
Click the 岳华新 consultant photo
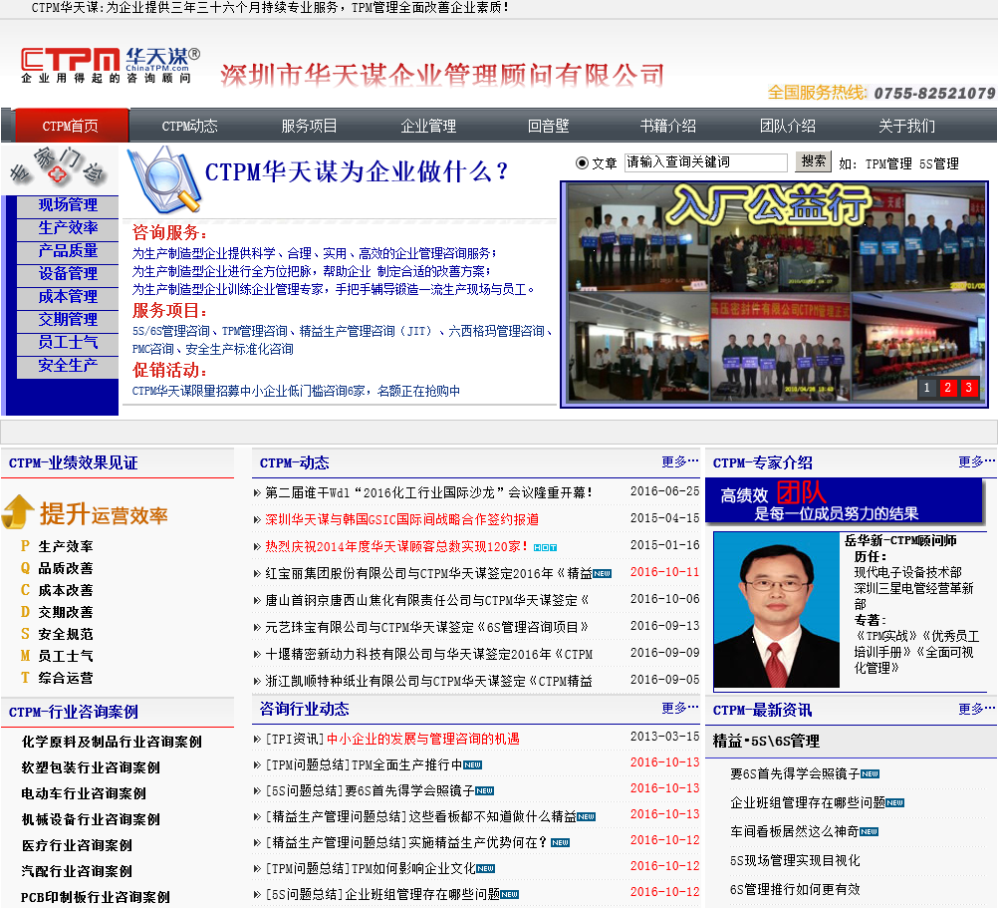click(777, 610)
